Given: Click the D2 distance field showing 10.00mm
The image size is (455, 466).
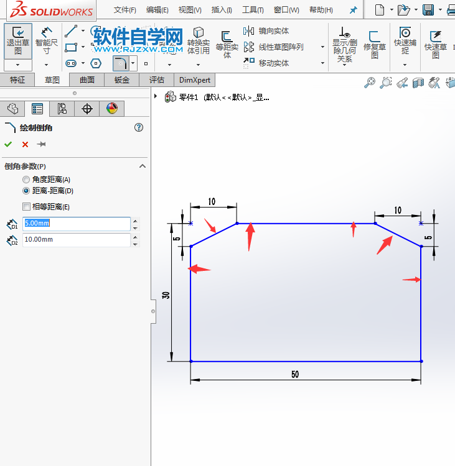Looking at the screenshot, I should click(x=76, y=240).
